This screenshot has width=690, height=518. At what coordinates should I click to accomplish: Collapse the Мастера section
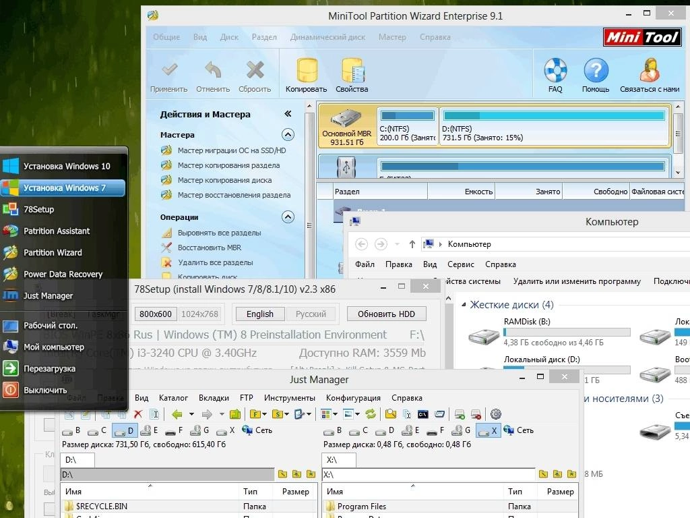tap(288, 134)
